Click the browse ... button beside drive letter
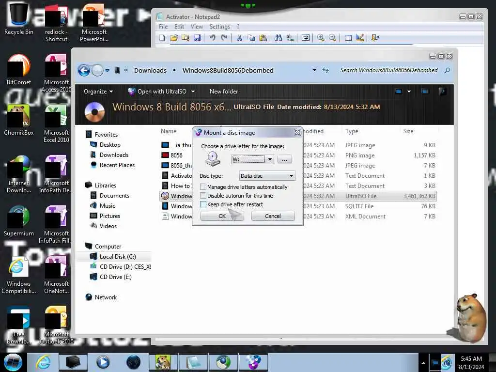Viewport: 496px width, 372px height. click(284, 159)
